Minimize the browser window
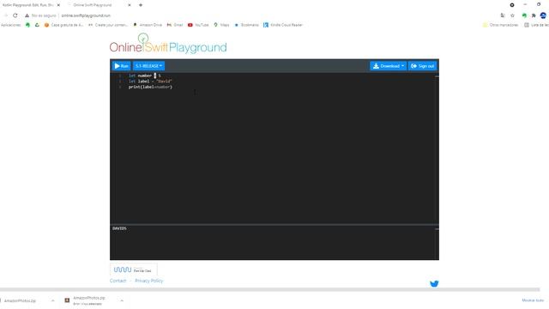Screen dimensions: 549x309 pos(525,4)
